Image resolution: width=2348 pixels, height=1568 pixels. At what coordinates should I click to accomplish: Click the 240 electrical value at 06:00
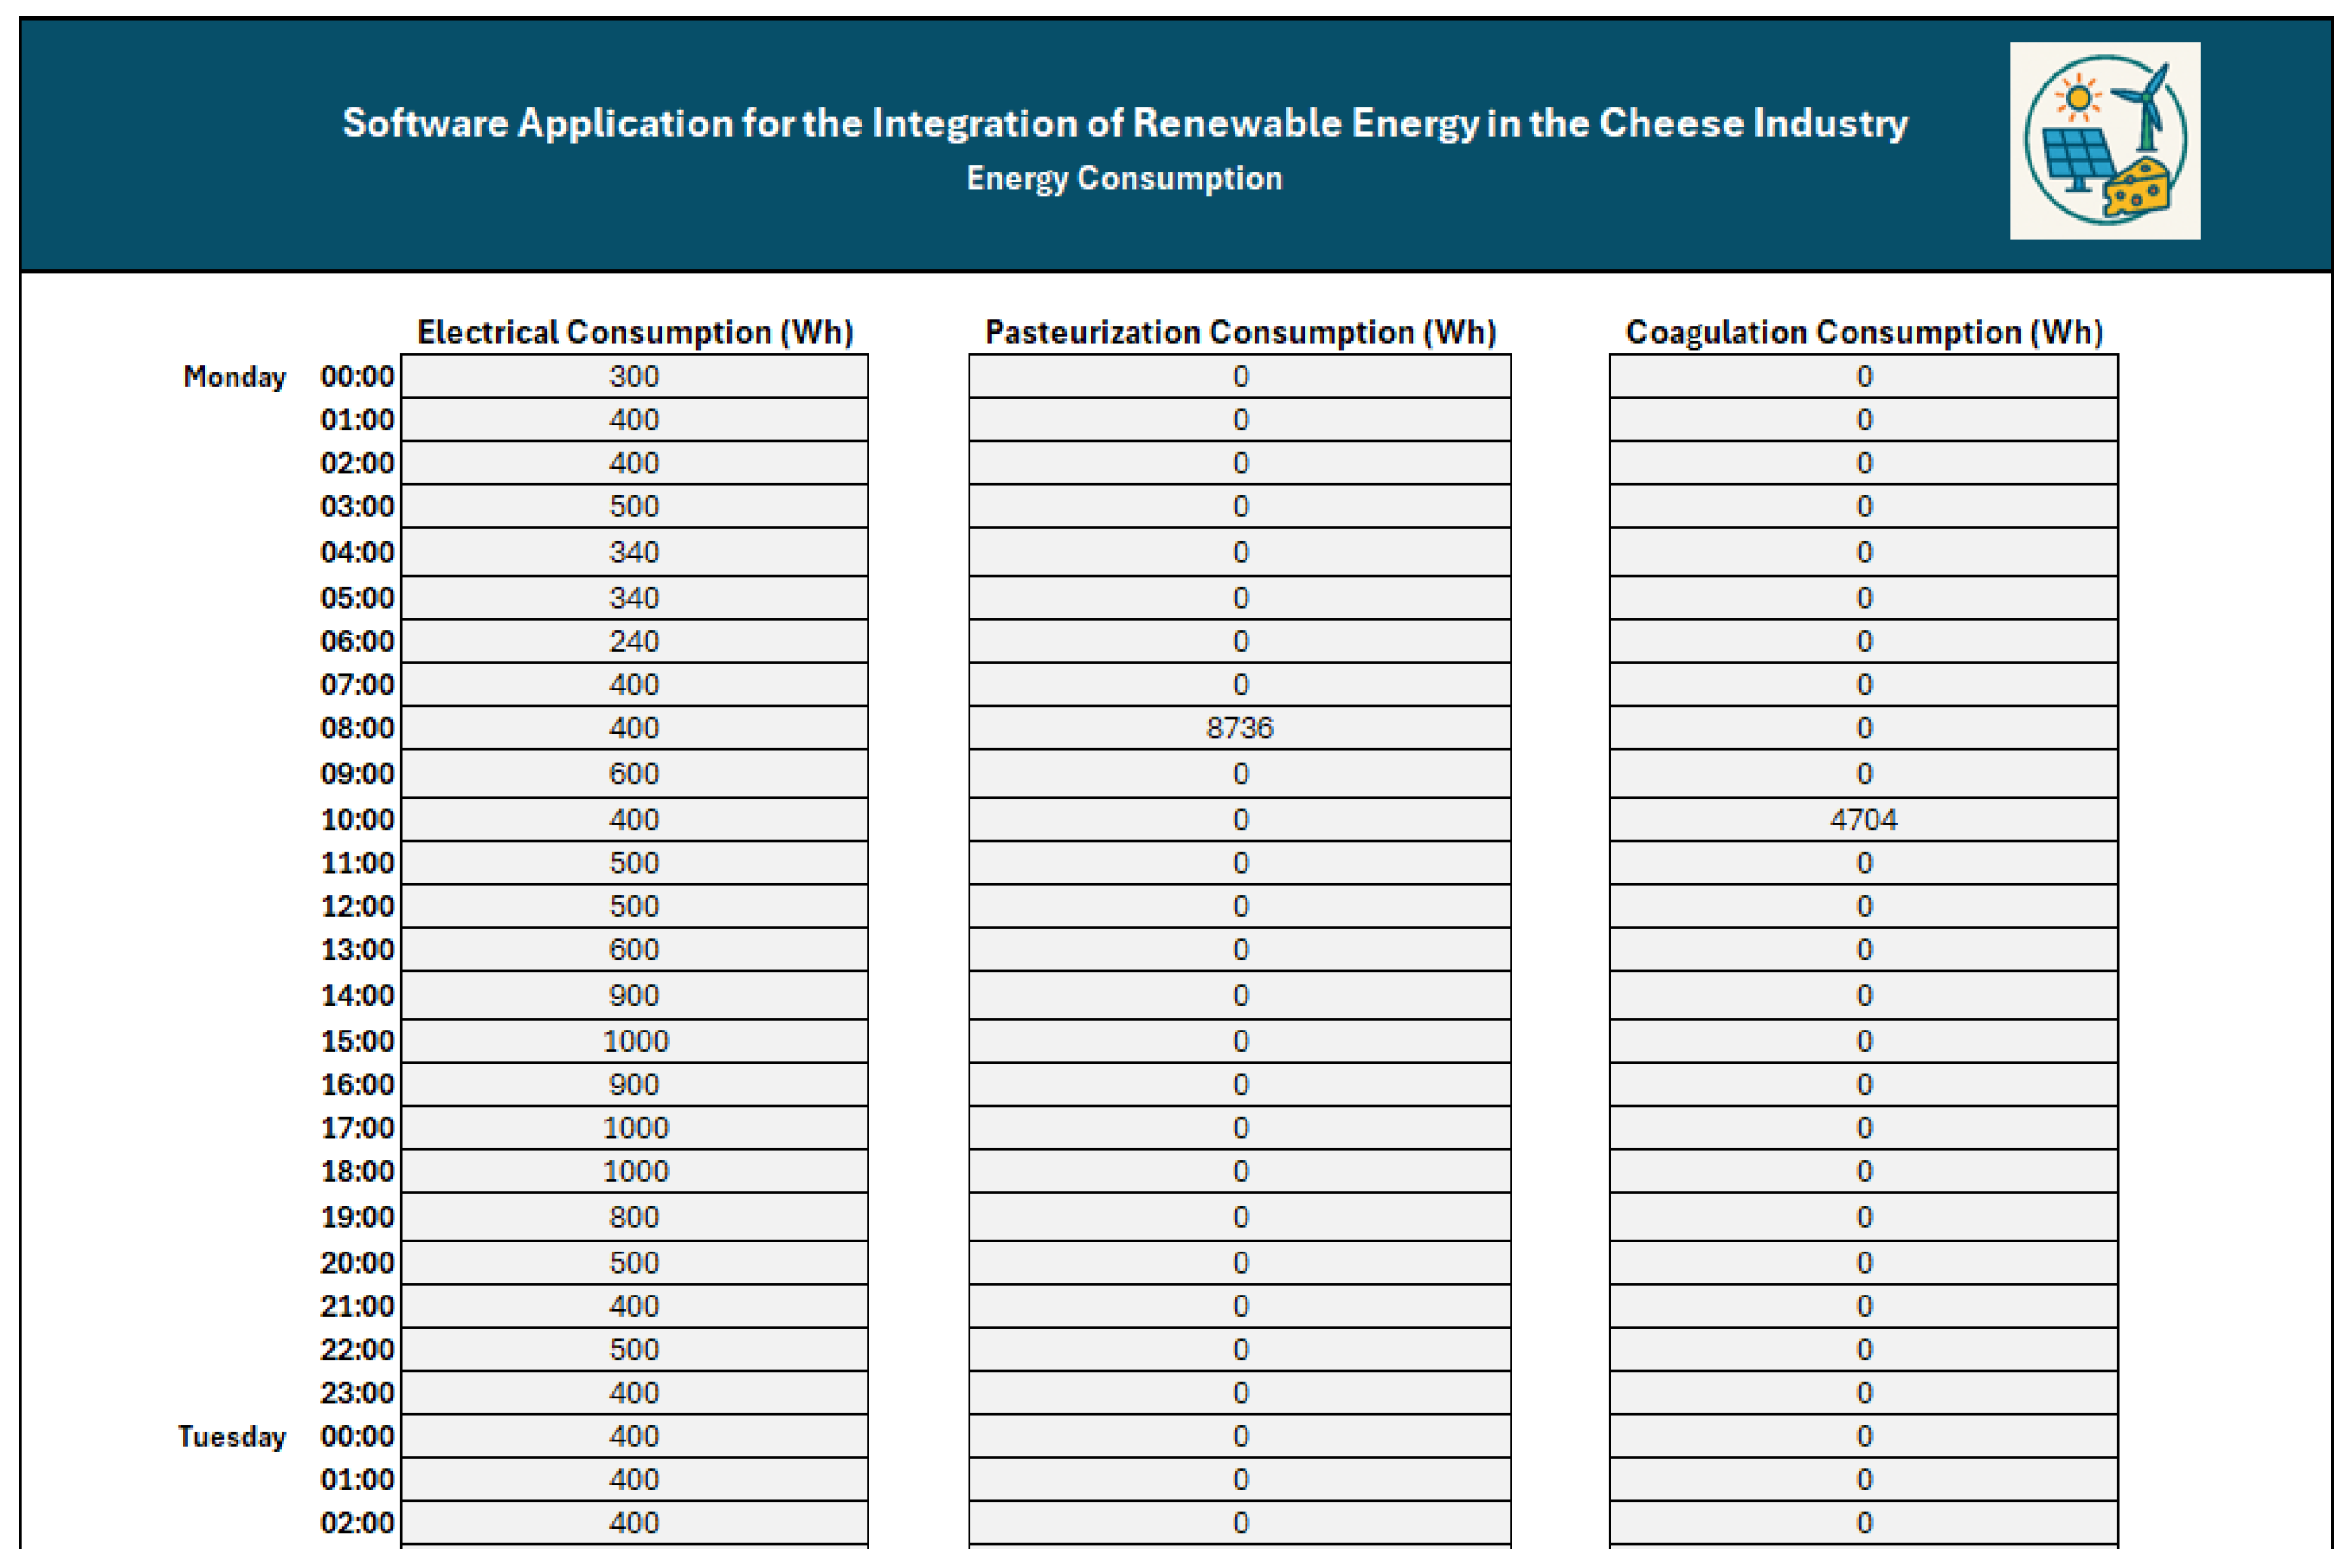click(x=634, y=641)
